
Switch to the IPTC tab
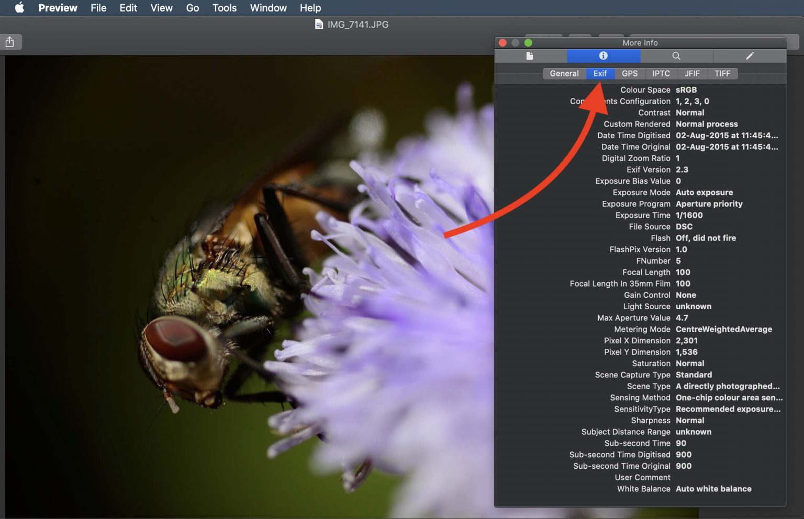(661, 73)
